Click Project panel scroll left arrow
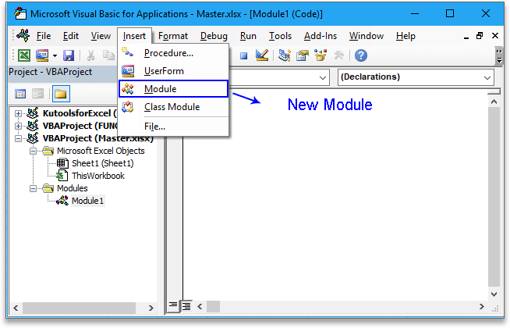Screen dimensions: 510x328 [x=16, y=308]
